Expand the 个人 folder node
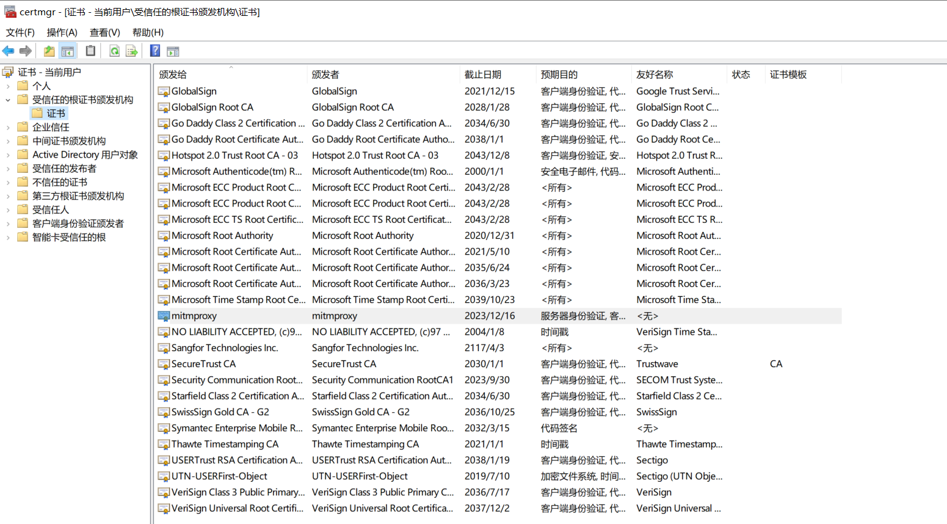This screenshot has height=524, width=947. click(8, 86)
